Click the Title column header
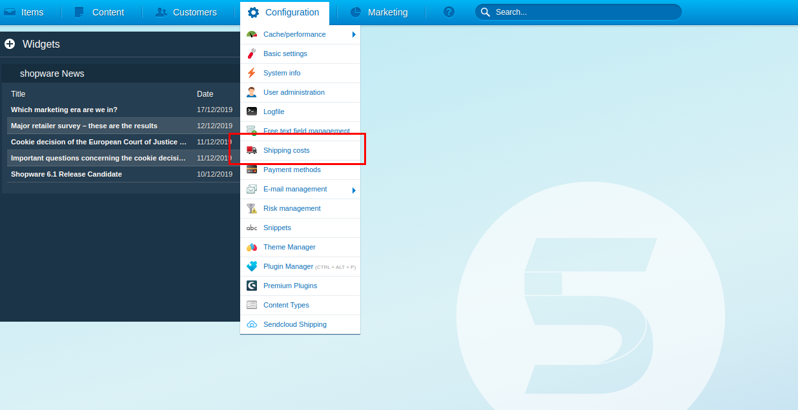This screenshot has height=410, width=798. coord(18,94)
